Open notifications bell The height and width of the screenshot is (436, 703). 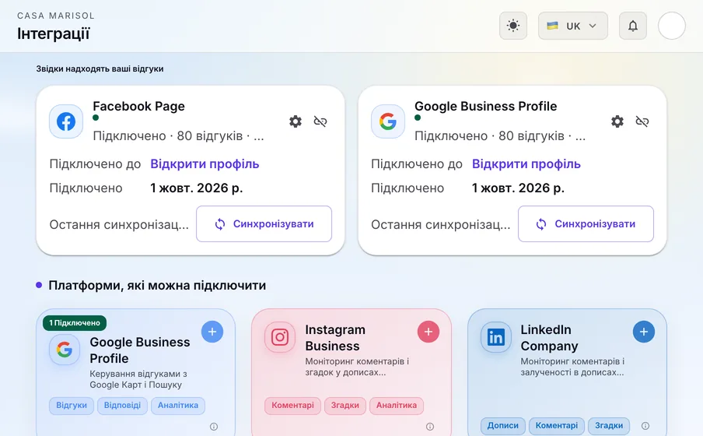632,26
